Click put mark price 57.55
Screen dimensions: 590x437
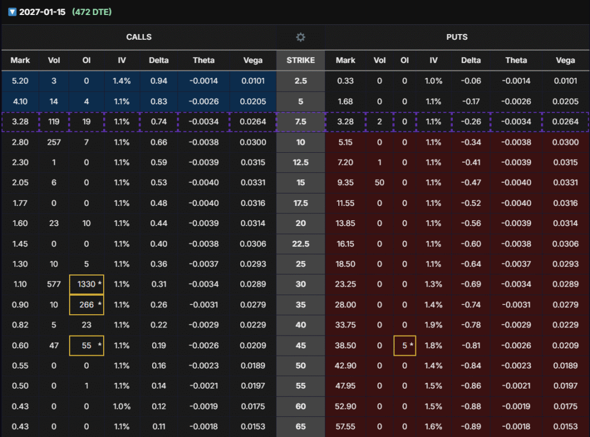346,427
